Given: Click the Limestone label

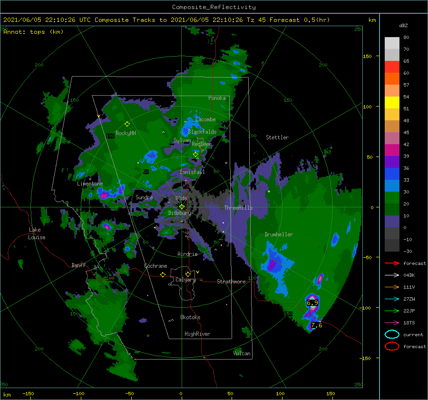Looking at the screenshot, I should coord(90,184).
